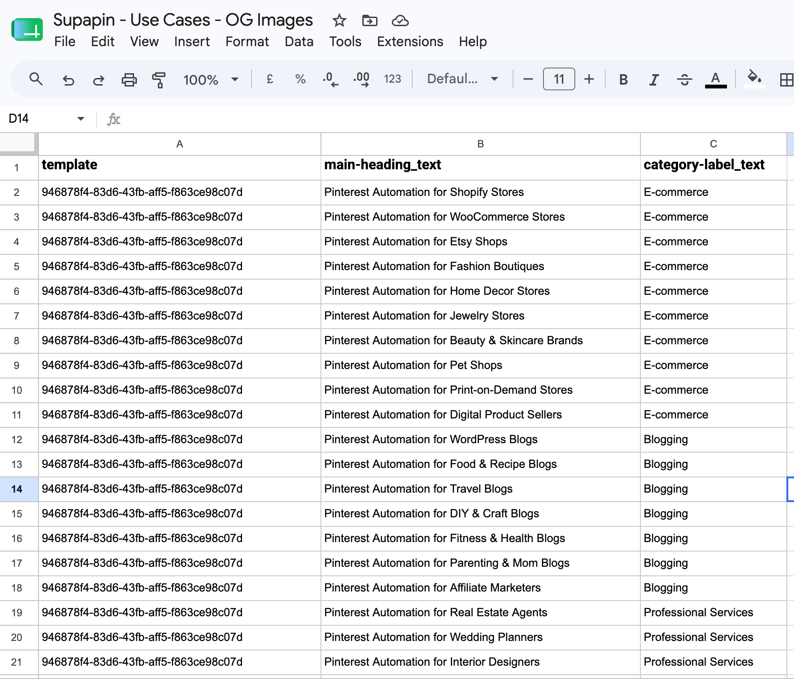Toggle bold formatting
This screenshot has height=679, width=794.
[x=623, y=79]
